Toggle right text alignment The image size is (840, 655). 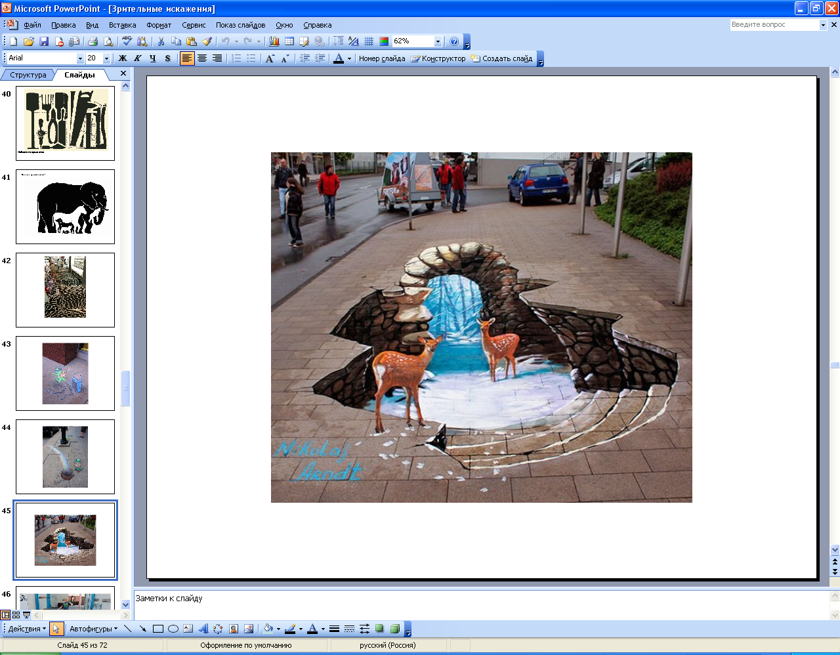[217, 58]
